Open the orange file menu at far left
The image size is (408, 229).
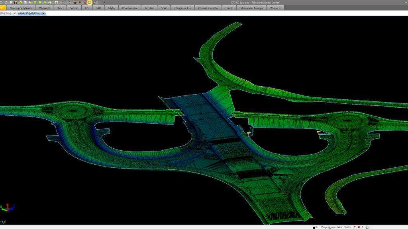click(x=3, y=8)
